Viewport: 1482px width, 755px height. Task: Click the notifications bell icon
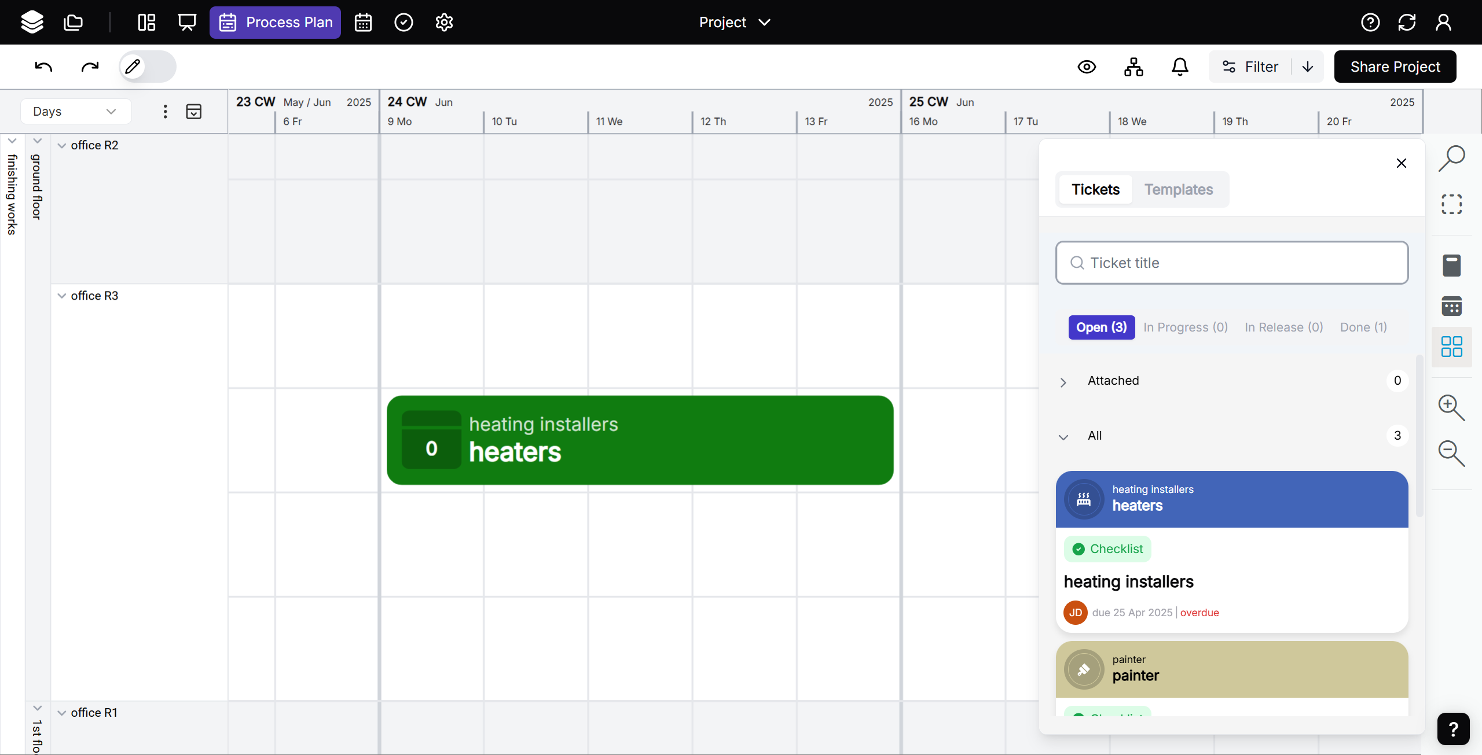click(1179, 67)
